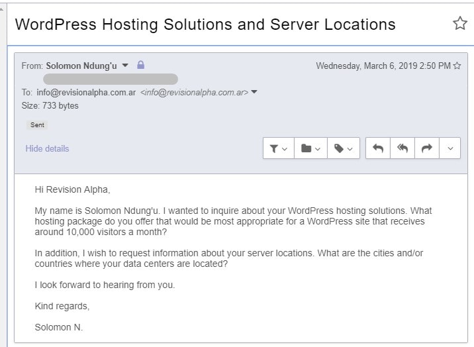Click the scroll up arrow at left edge
The width and height of the screenshot is (474, 347).
2,9
